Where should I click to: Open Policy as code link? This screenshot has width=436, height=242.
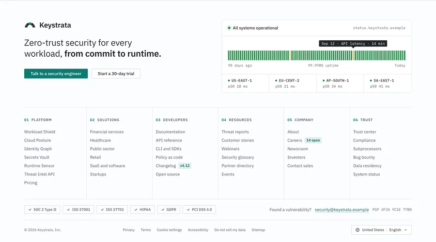(x=170, y=157)
